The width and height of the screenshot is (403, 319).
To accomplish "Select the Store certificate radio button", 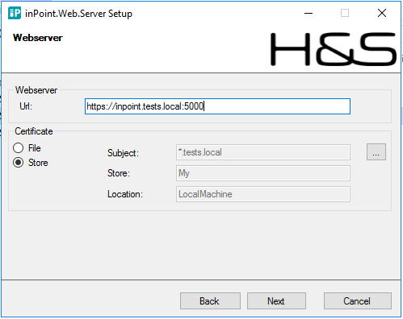I will coord(19,163).
